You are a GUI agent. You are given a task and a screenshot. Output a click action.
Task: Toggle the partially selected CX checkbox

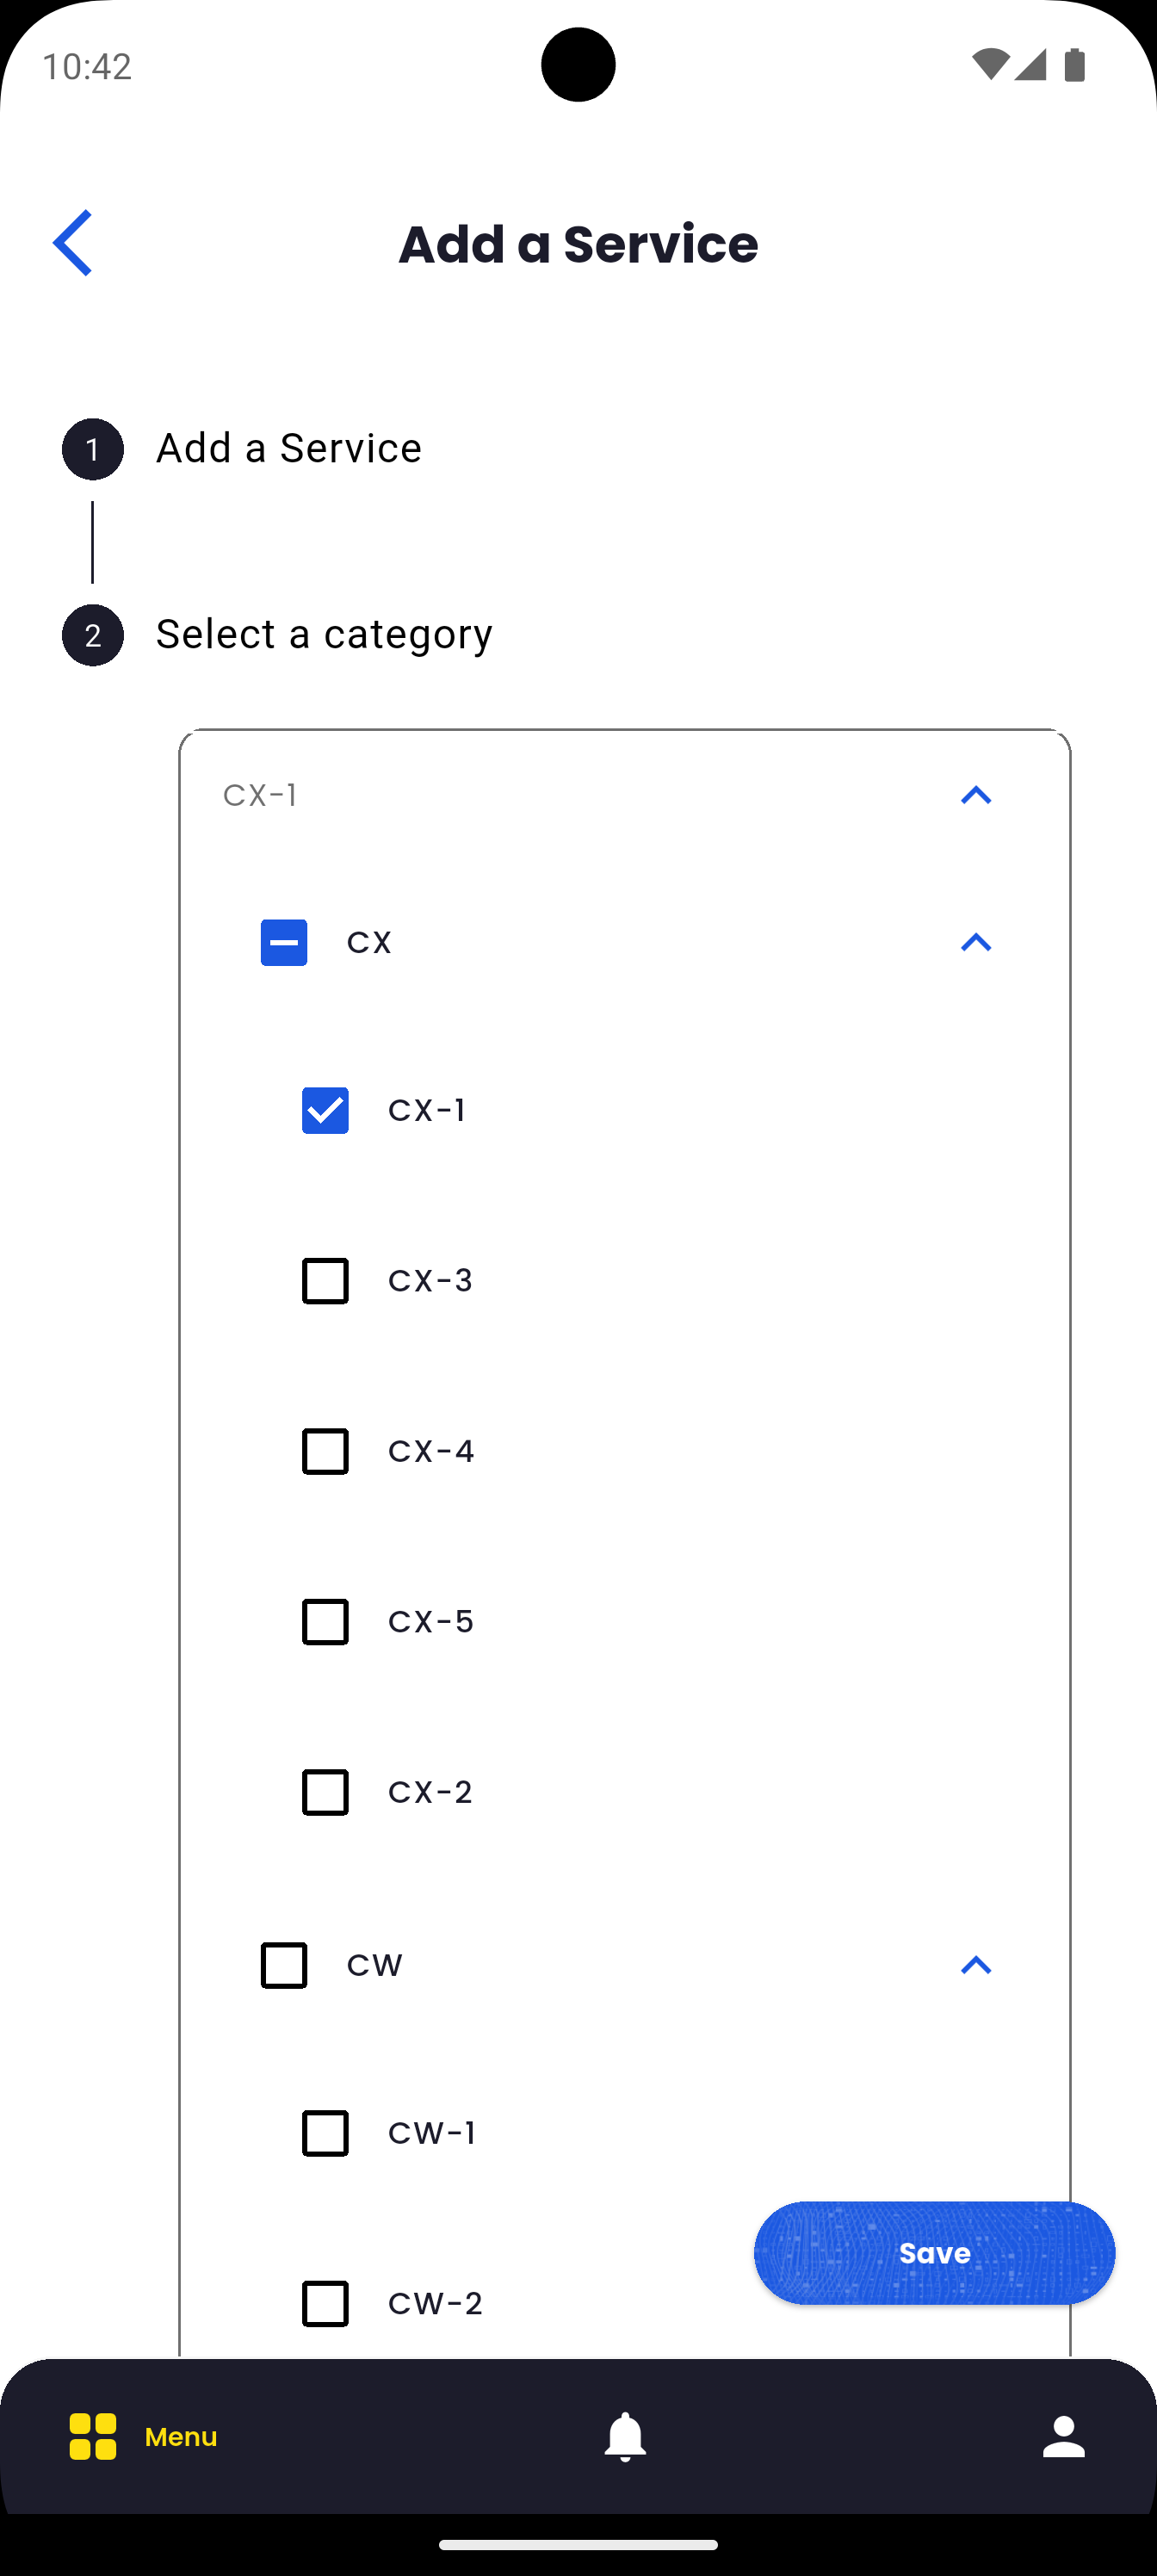tap(284, 943)
